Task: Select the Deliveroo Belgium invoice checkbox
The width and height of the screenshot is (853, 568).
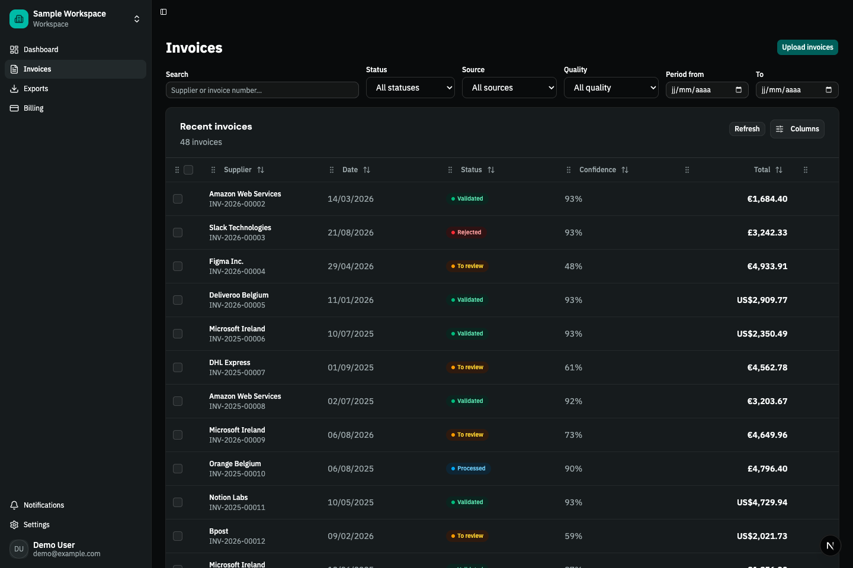Action: click(x=178, y=300)
